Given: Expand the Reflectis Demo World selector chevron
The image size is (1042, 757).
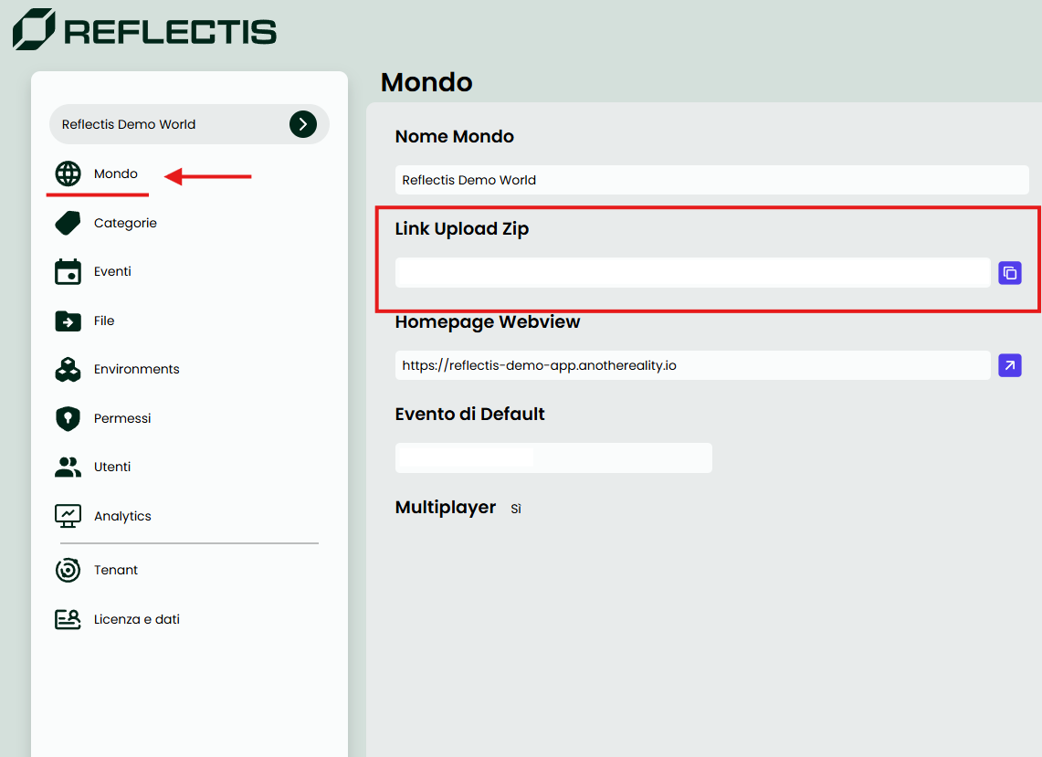Looking at the screenshot, I should 303,124.
